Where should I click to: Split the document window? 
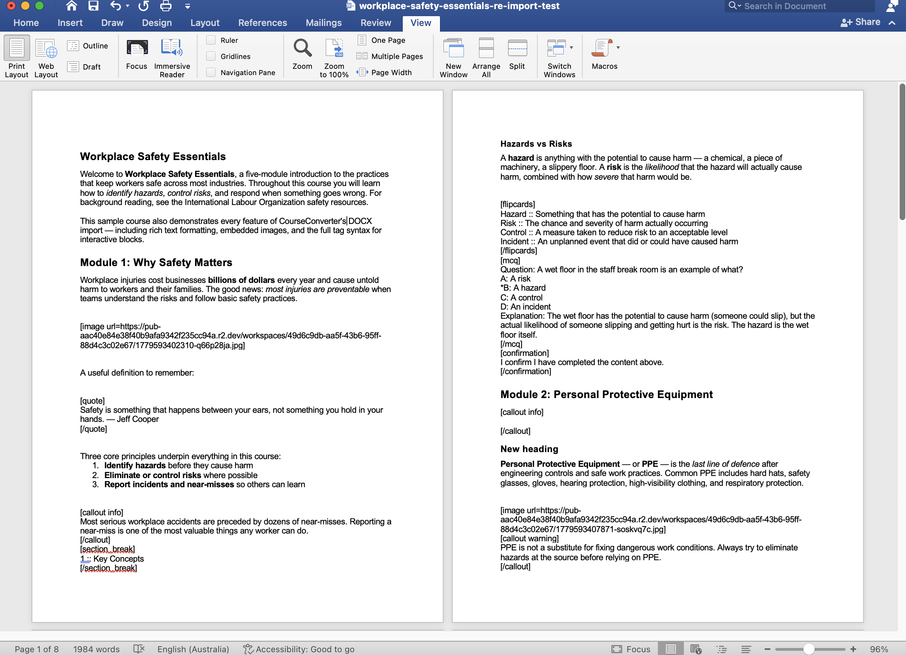click(x=517, y=54)
